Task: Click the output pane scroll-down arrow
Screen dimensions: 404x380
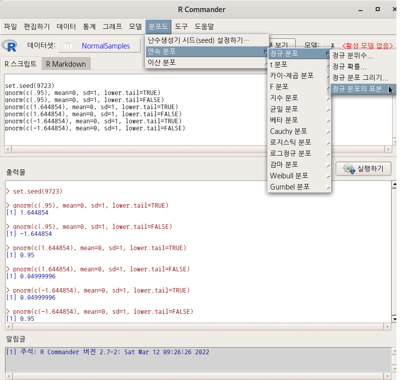Action: click(x=394, y=319)
